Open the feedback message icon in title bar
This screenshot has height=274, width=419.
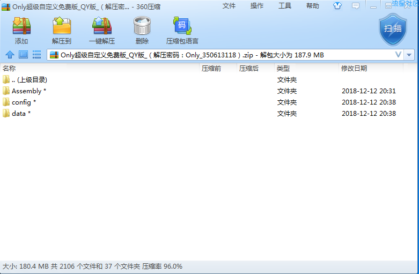(355, 6)
